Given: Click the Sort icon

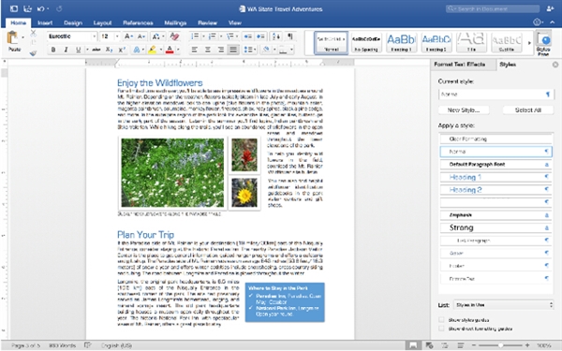Looking at the screenshot, I should 276,37.
